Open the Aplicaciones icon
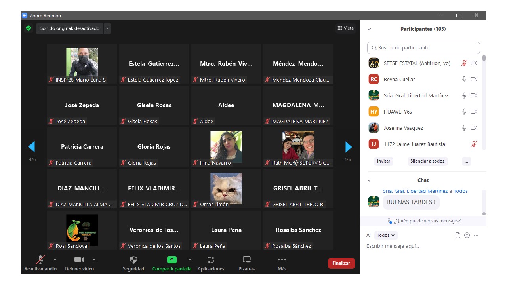This screenshot has height=285, width=507. (211, 260)
